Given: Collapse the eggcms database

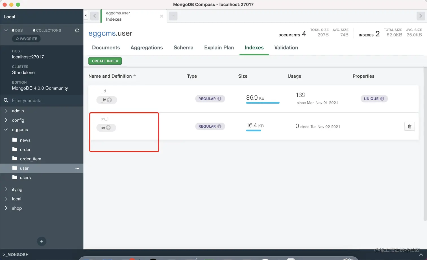Looking at the screenshot, I should 6,130.
